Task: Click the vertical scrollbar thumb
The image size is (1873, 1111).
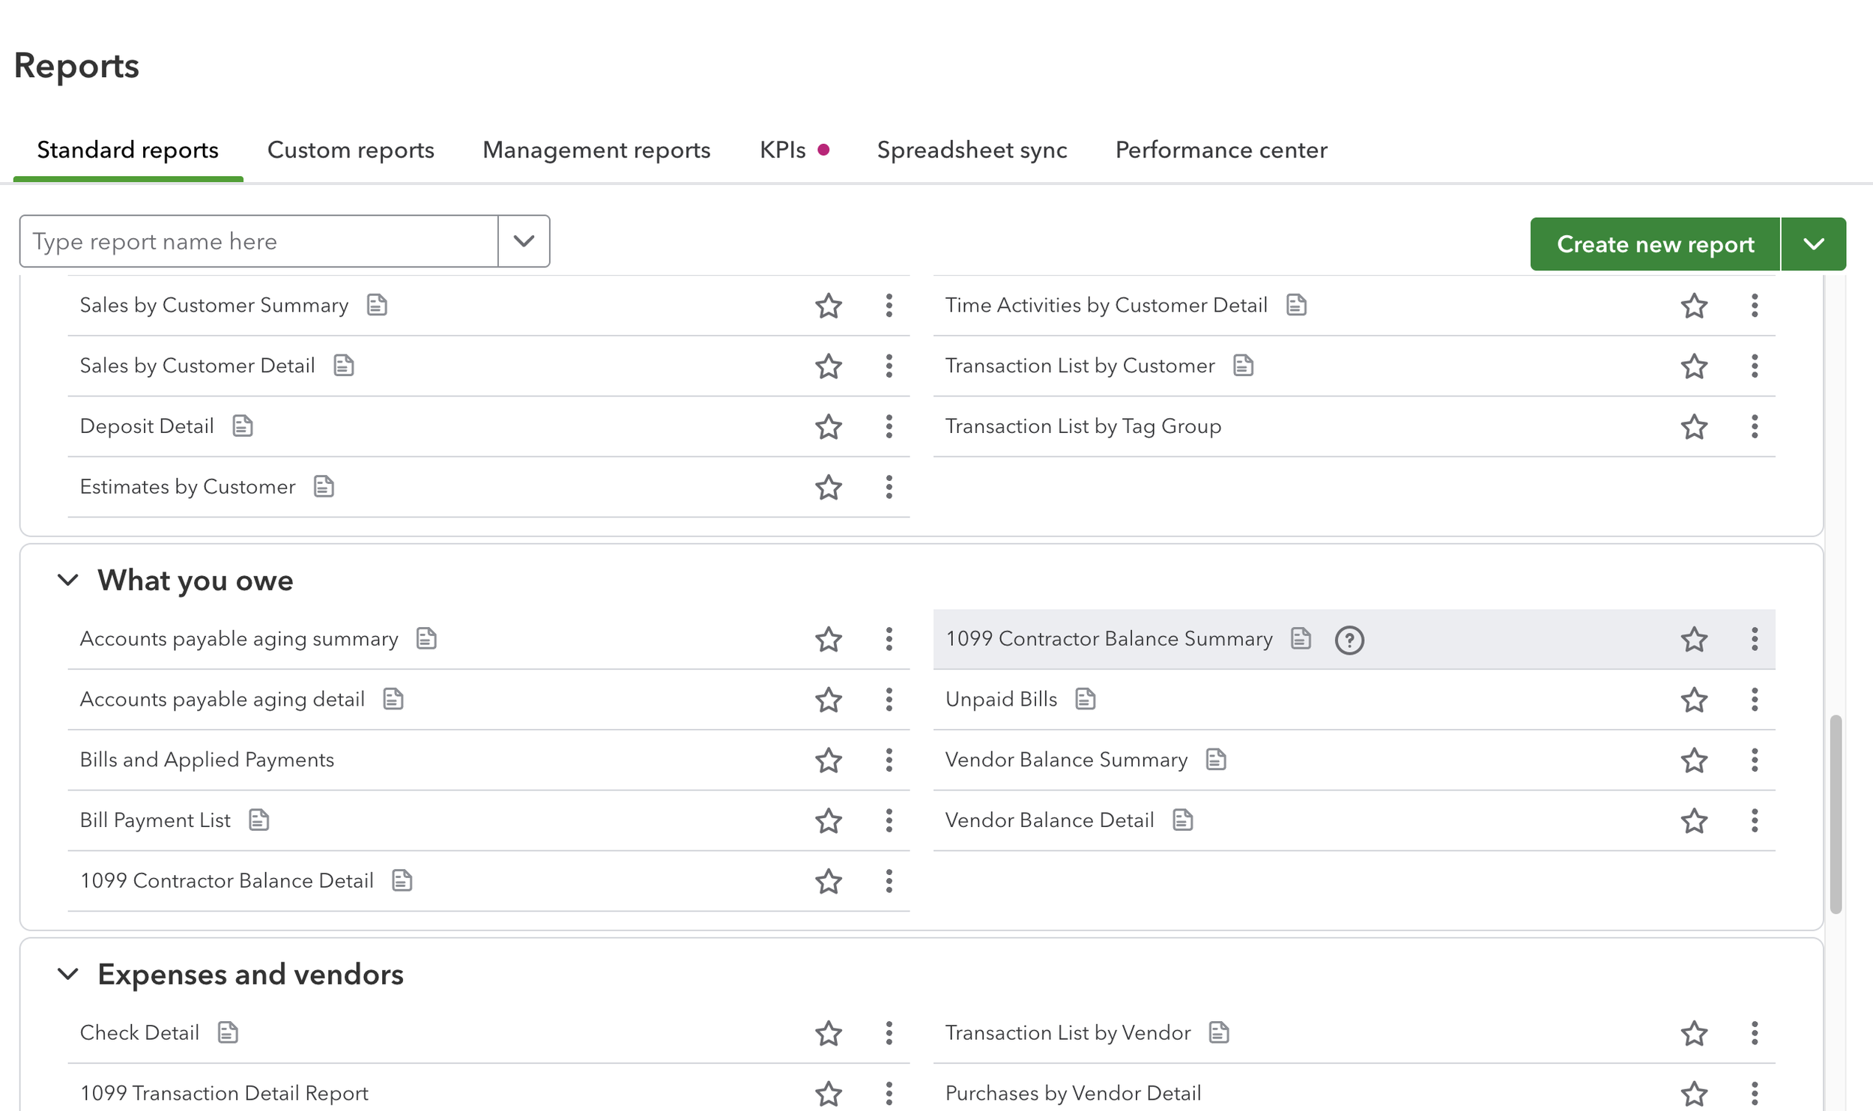Action: point(1835,813)
